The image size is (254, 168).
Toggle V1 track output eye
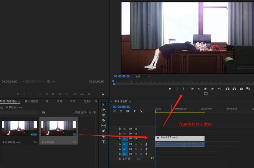136,138
